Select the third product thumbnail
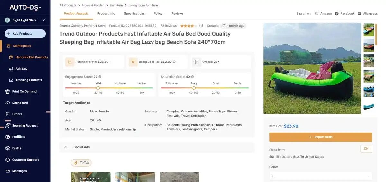Viewport: 386px width, 182px height. tap(369, 61)
